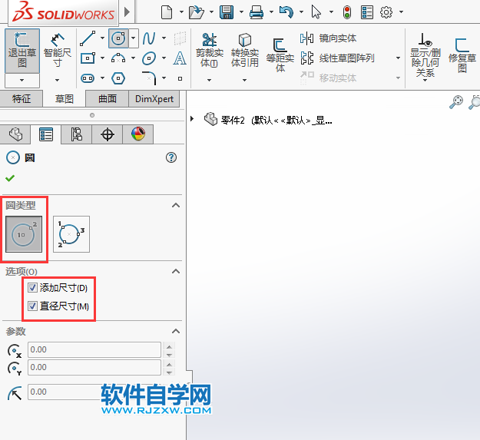
Task: Increase the X coordinate with stepper
Action: click(169, 346)
